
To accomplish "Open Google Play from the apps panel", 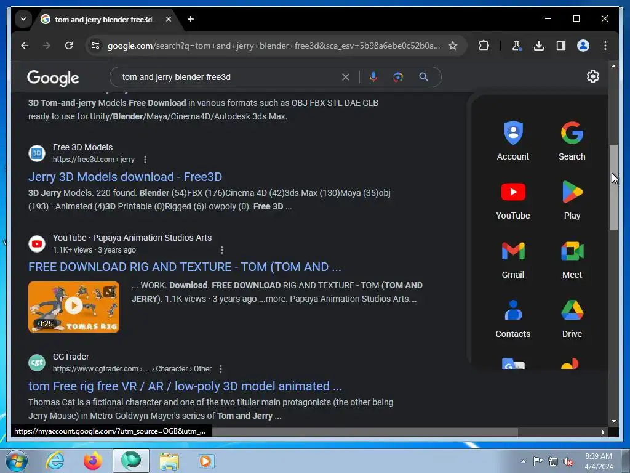I will [572, 200].
